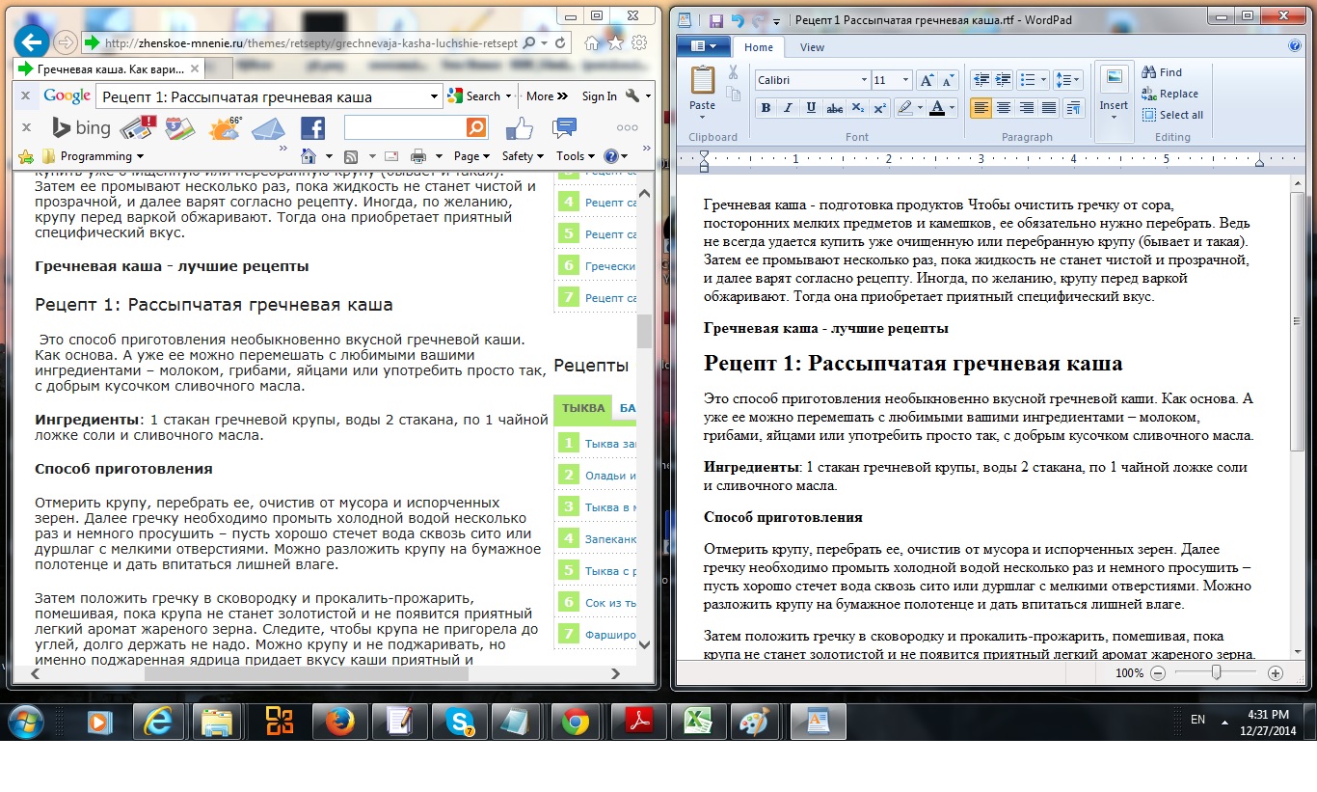The height and width of the screenshot is (792, 1317).
Task: Select the Home tab in WordPad
Action: click(759, 47)
